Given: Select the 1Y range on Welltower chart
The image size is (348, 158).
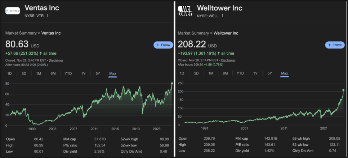Looking at the screenshot, I should (255, 73).
